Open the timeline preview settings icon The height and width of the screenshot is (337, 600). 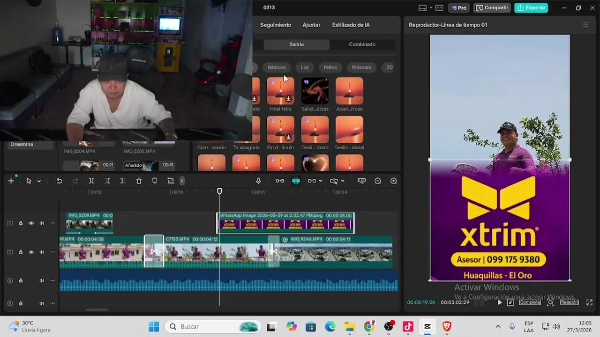pos(361,181)
